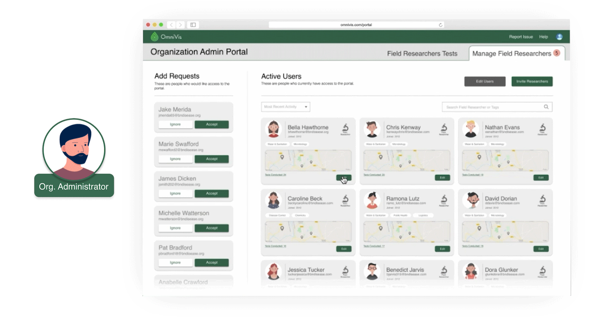Image resolution: width=613 pixels, height=319 pixels.
Task: Open Dora Glunker's avatar picture
Action: (471, 272)
